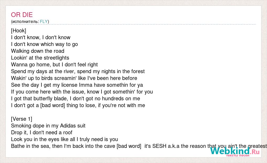Click the line 'Smoking dope in my Adidas suit'
The image size is (267, 163).
(x=48, y=126)
